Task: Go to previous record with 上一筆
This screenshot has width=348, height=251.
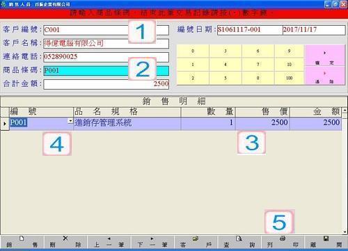Action: click(x=109, y=242)
